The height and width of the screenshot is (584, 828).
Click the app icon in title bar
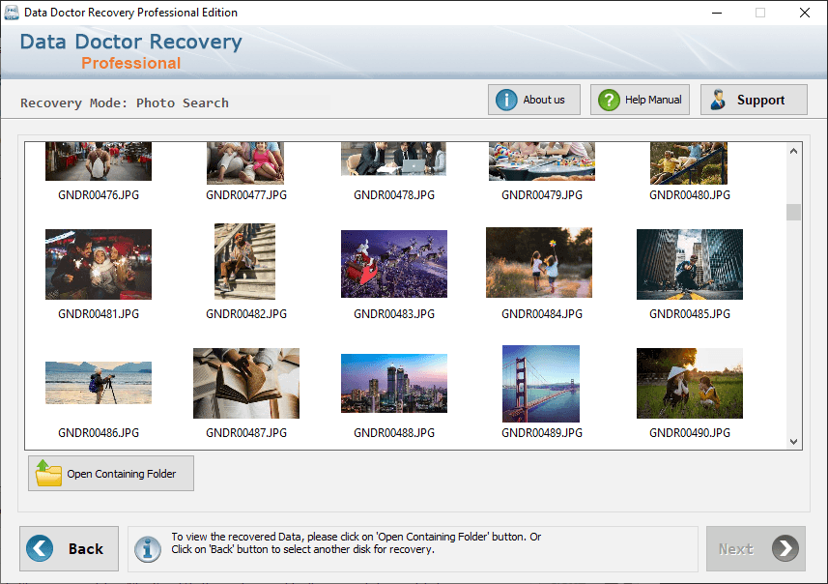coord(11,13)
